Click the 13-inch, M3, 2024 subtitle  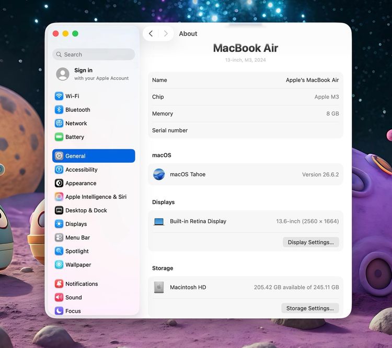pos(246,60)
